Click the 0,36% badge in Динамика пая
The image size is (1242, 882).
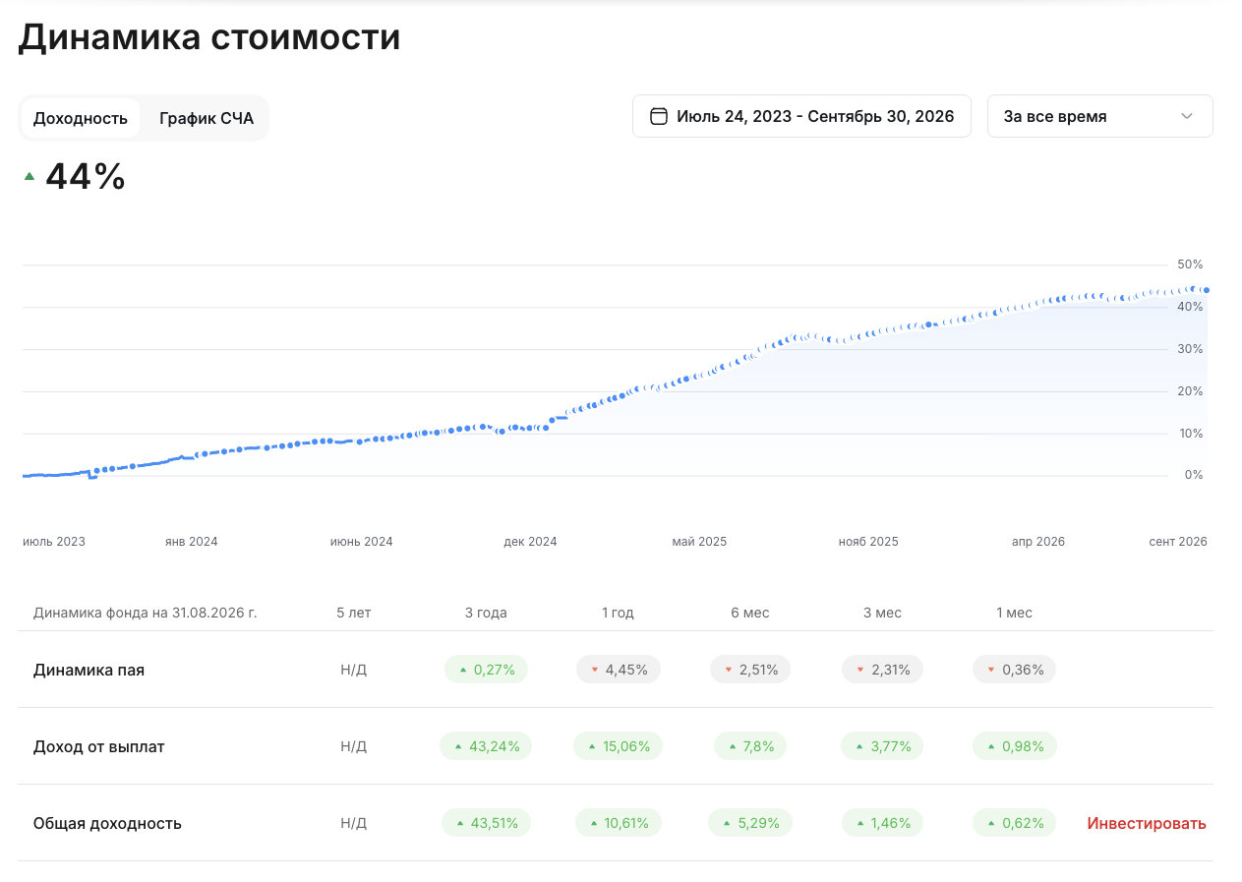[1015, 670]
